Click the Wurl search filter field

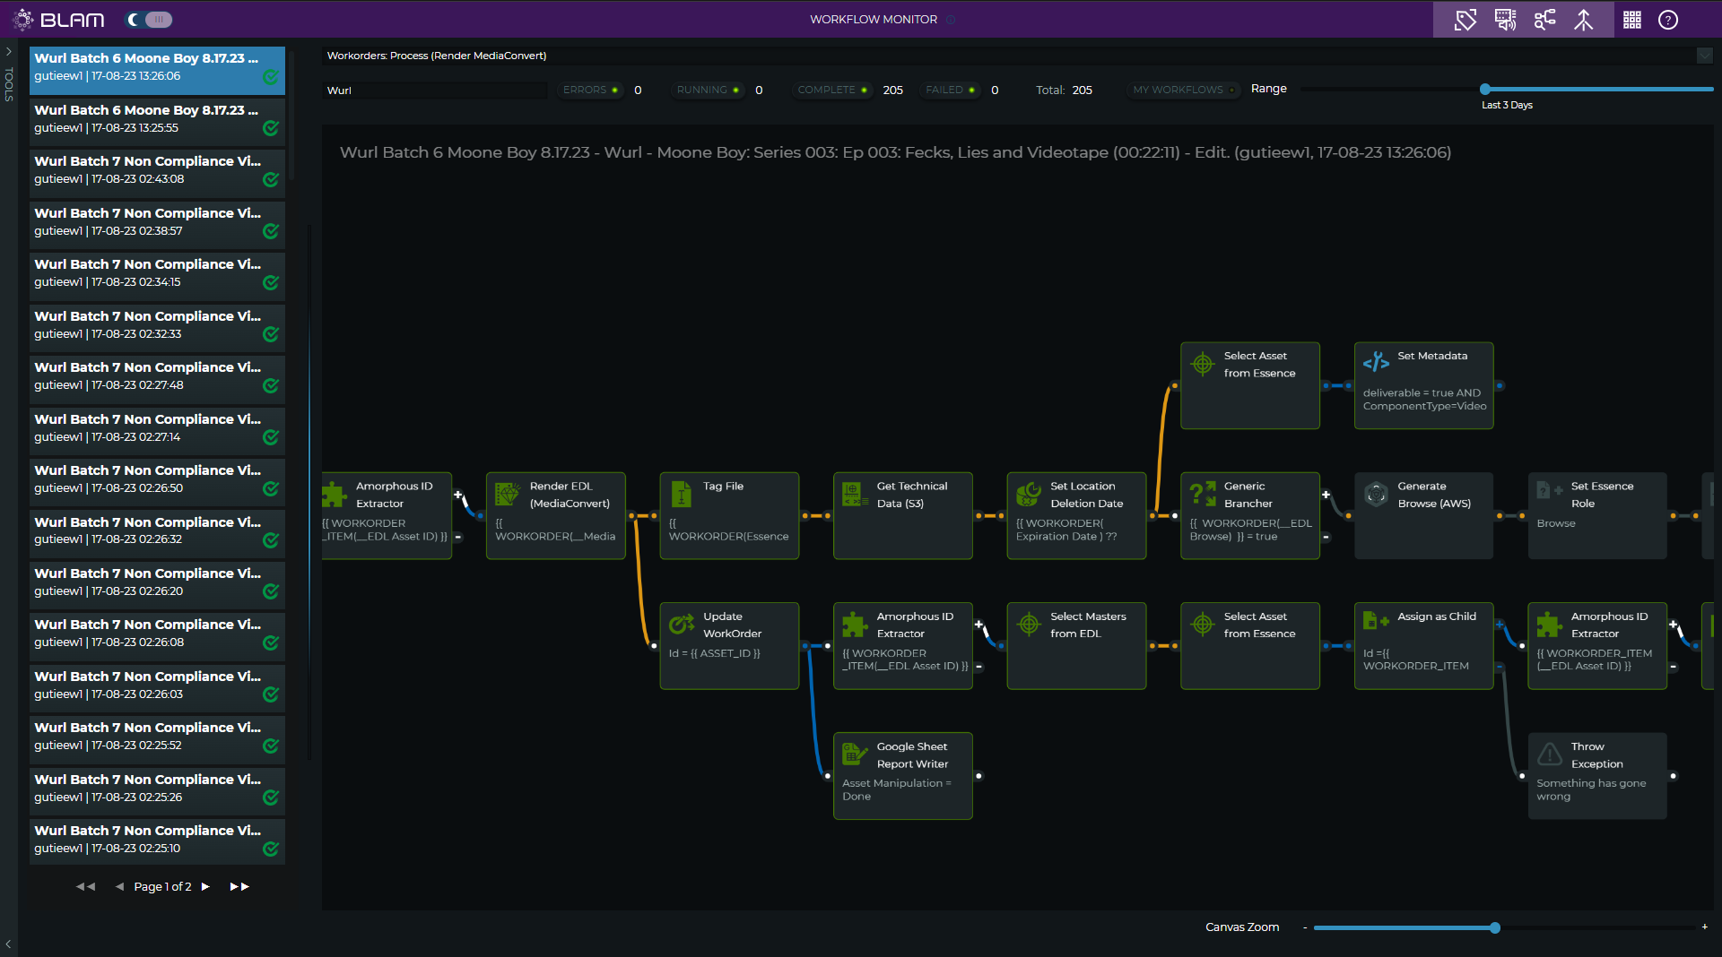tap(434, 91)
